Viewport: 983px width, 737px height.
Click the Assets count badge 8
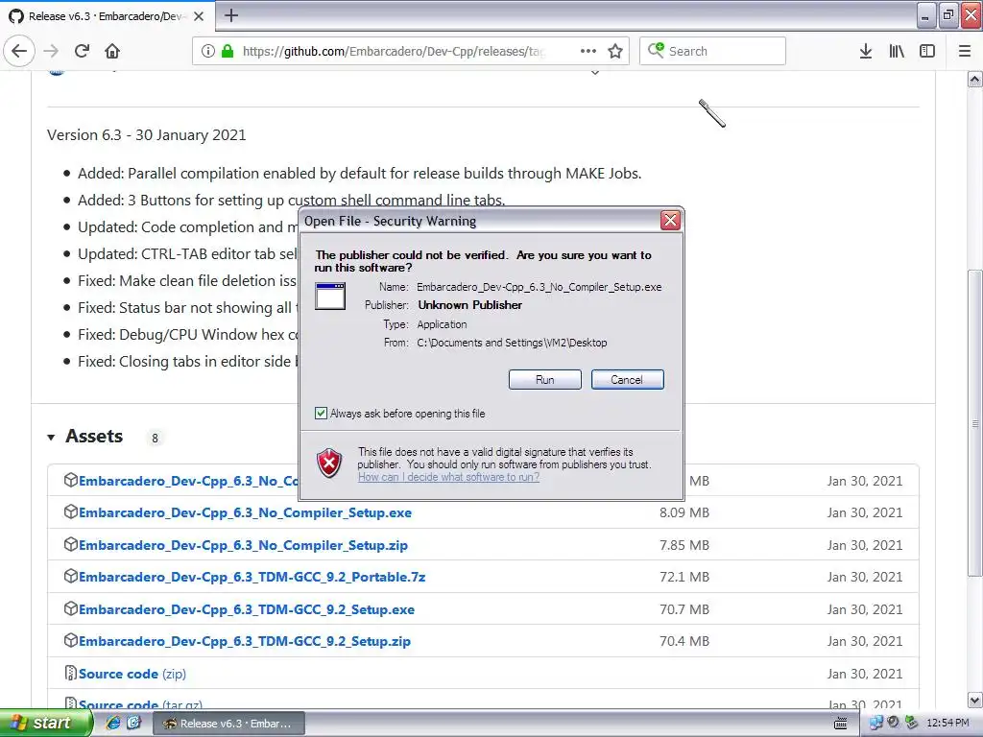click(155, 438)
